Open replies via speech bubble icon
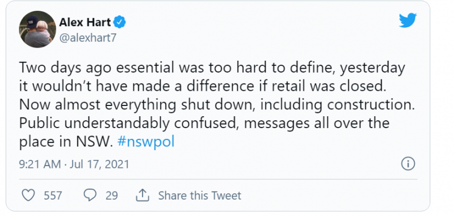The height and width of the screenshot is (216, 454). (x=90, y=195)
